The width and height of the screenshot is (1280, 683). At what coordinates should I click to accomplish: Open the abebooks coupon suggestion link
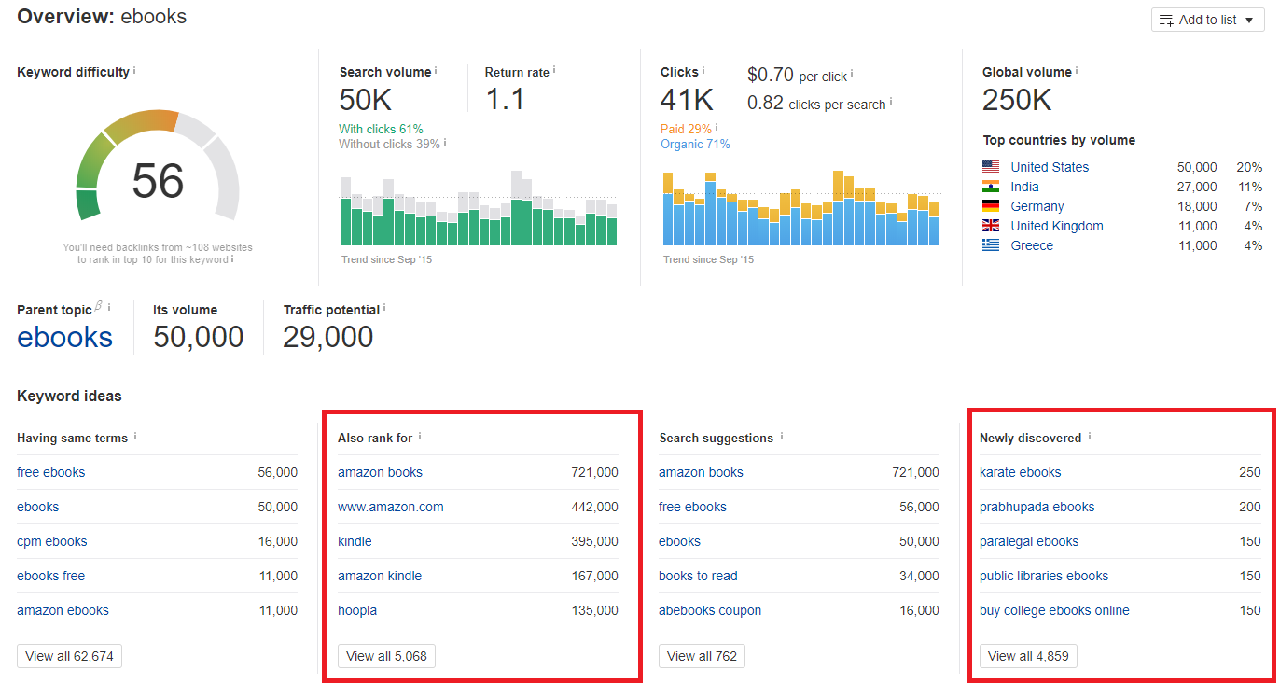click(x=710, y=610)
